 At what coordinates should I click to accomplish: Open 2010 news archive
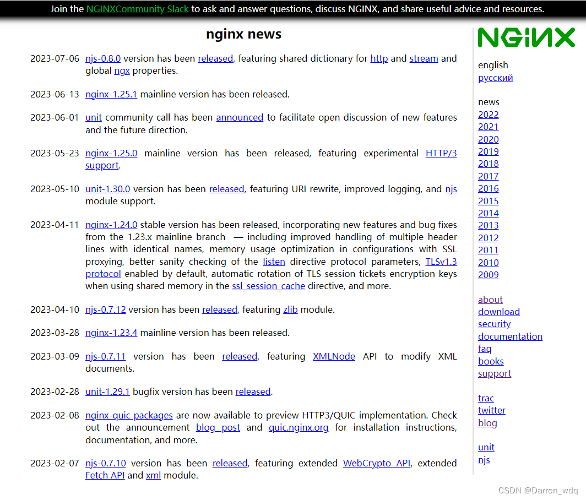point(488,263)
